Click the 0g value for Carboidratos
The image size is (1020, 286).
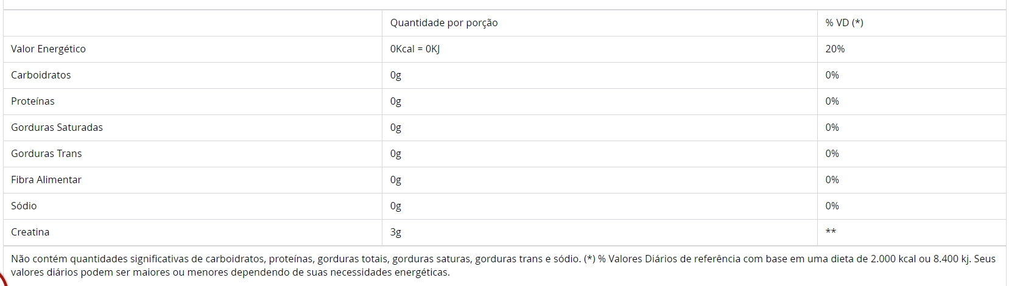(x=396, y=75)
